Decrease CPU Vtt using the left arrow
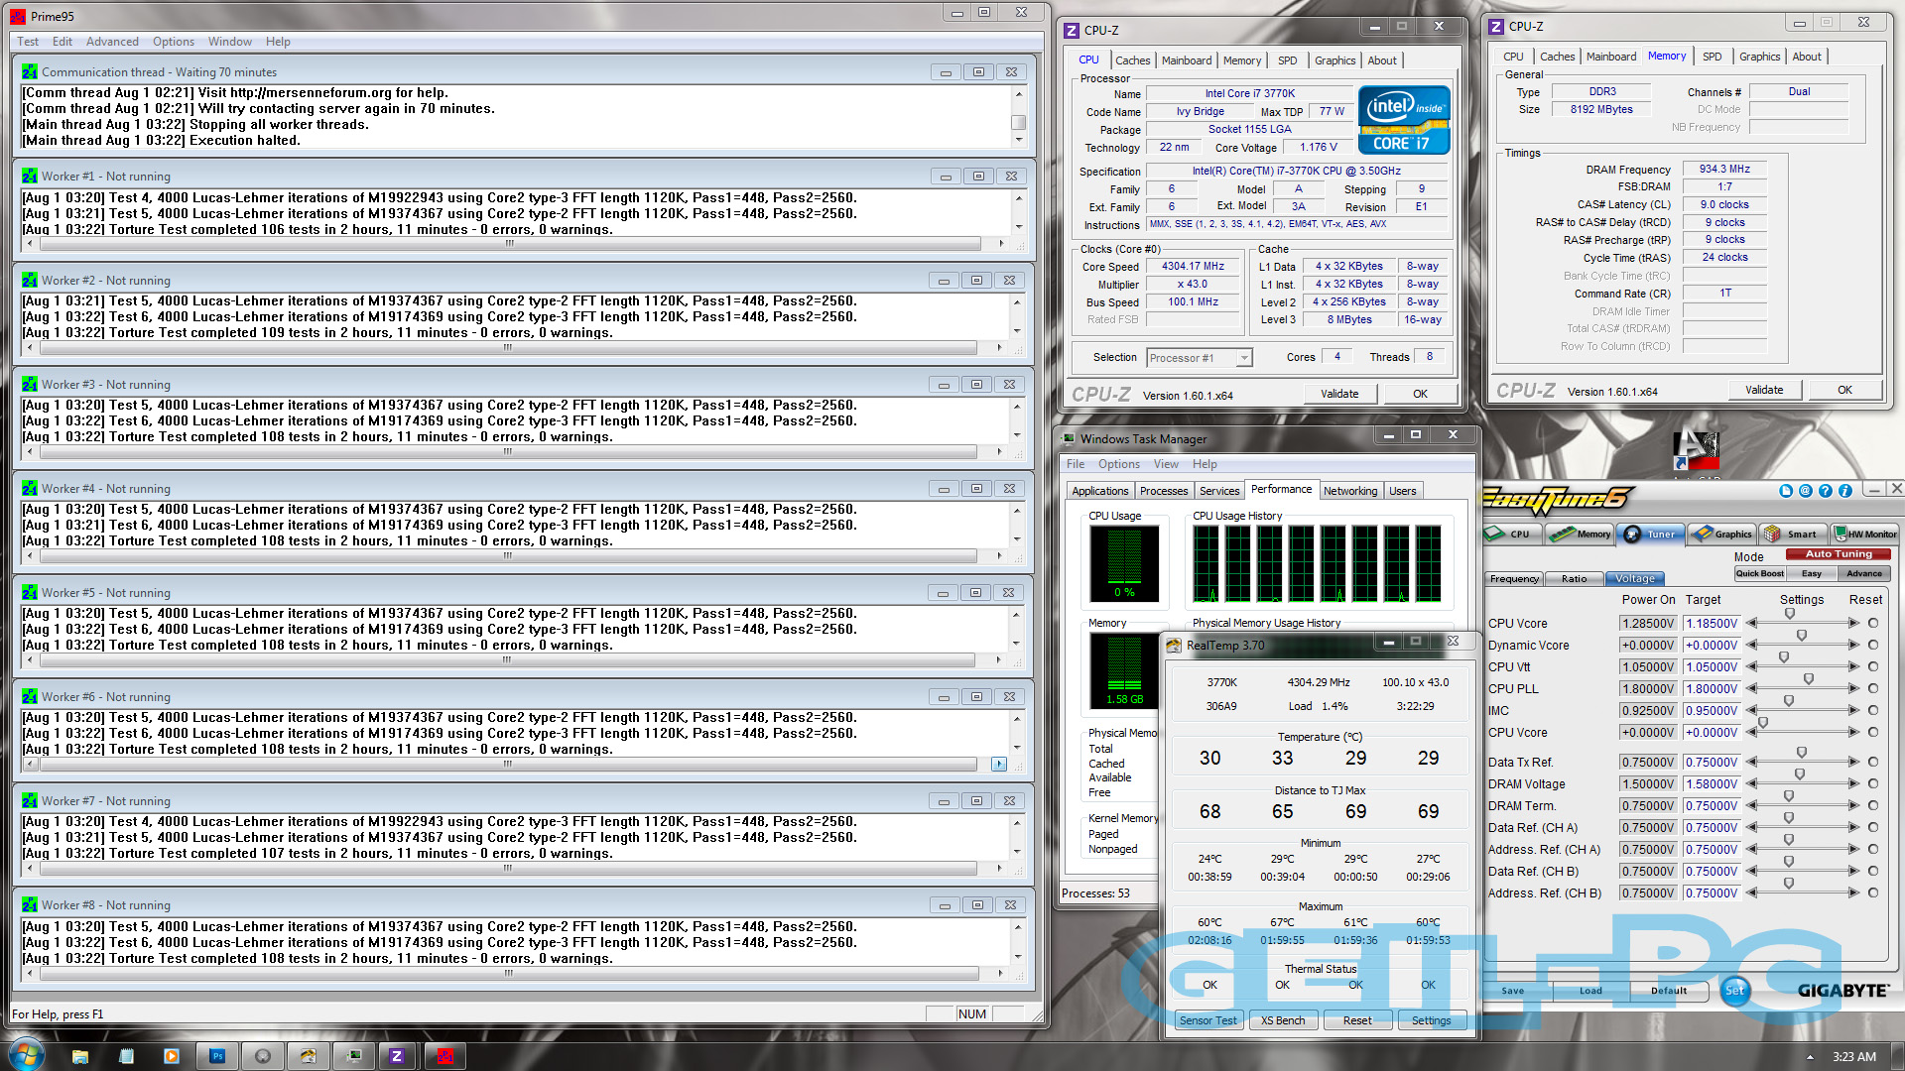This screenshot has height=1071, width=1905. pos(1752,667)
